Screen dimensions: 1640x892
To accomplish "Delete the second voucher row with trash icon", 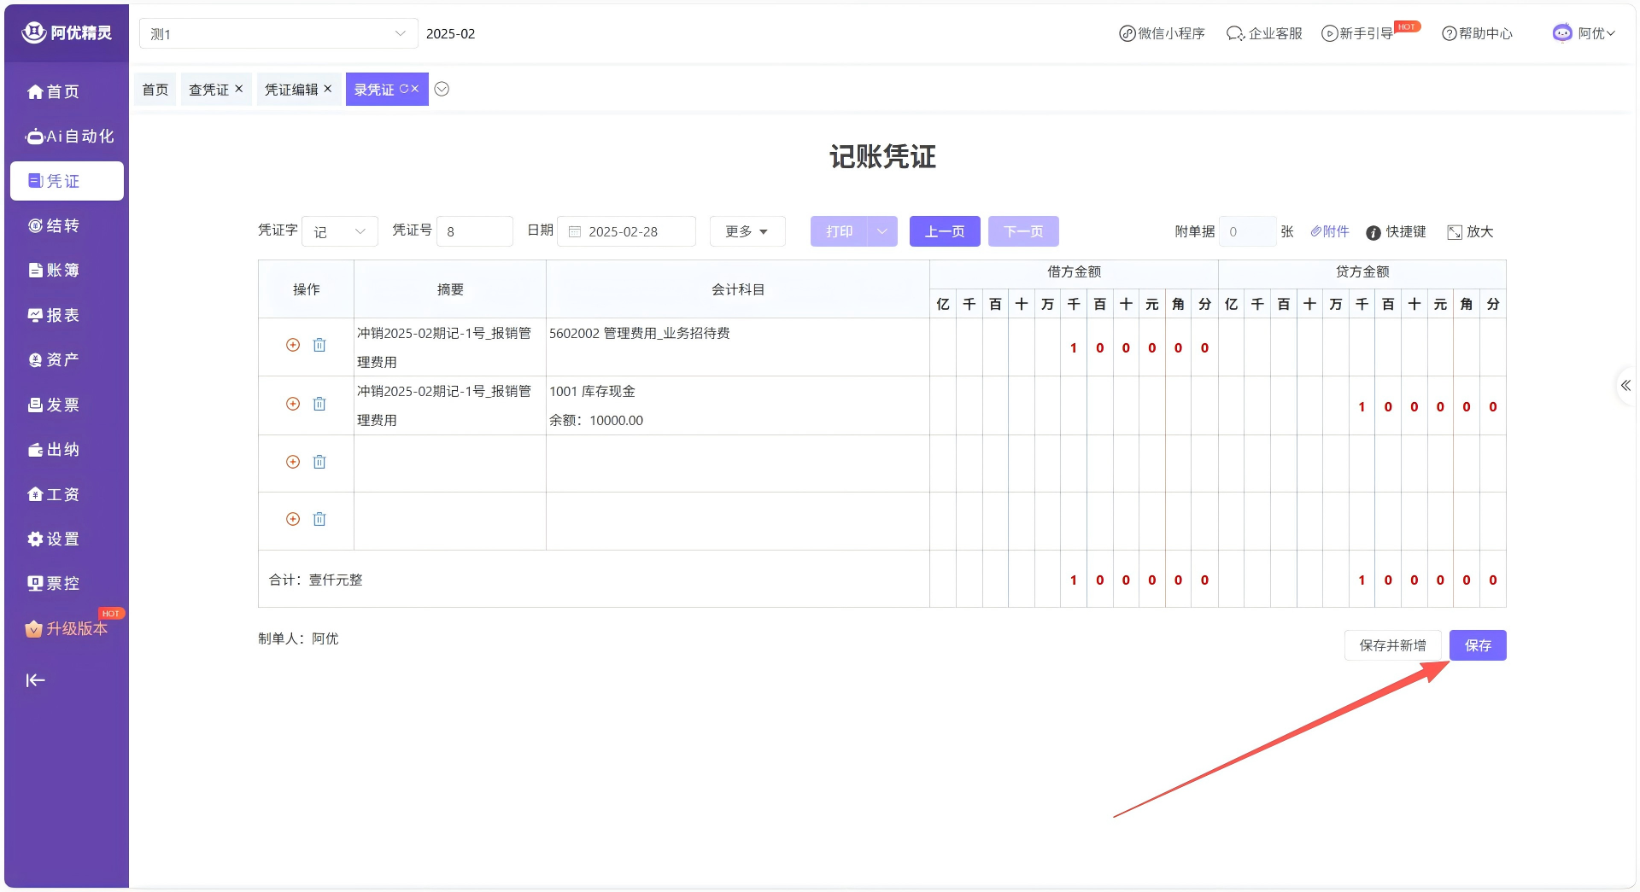I will 319,404.
